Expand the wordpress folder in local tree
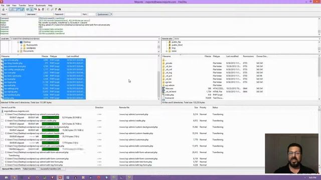Viewport: 321px width, 180px height. pyautogui.click(x=22, y=48)
